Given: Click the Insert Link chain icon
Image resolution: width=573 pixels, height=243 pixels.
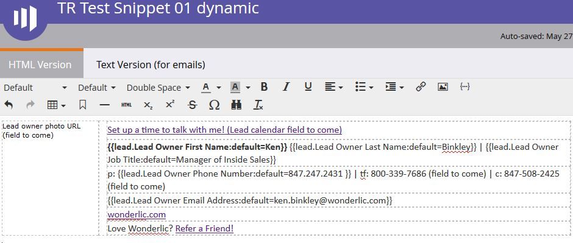Looking at the screenshot, I should (421, 87).
